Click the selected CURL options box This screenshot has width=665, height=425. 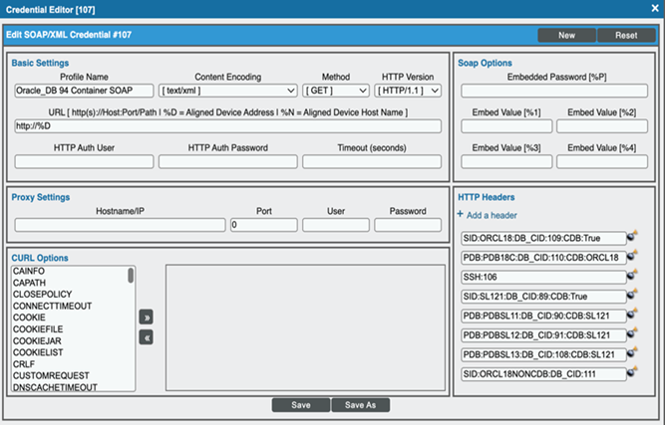[x=305, y=327]
